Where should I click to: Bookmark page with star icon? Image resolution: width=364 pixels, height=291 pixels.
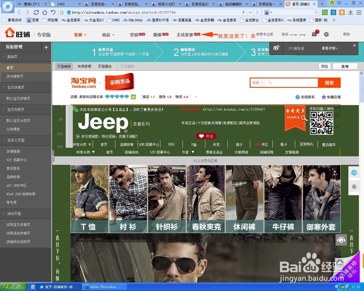pos(62,12)
